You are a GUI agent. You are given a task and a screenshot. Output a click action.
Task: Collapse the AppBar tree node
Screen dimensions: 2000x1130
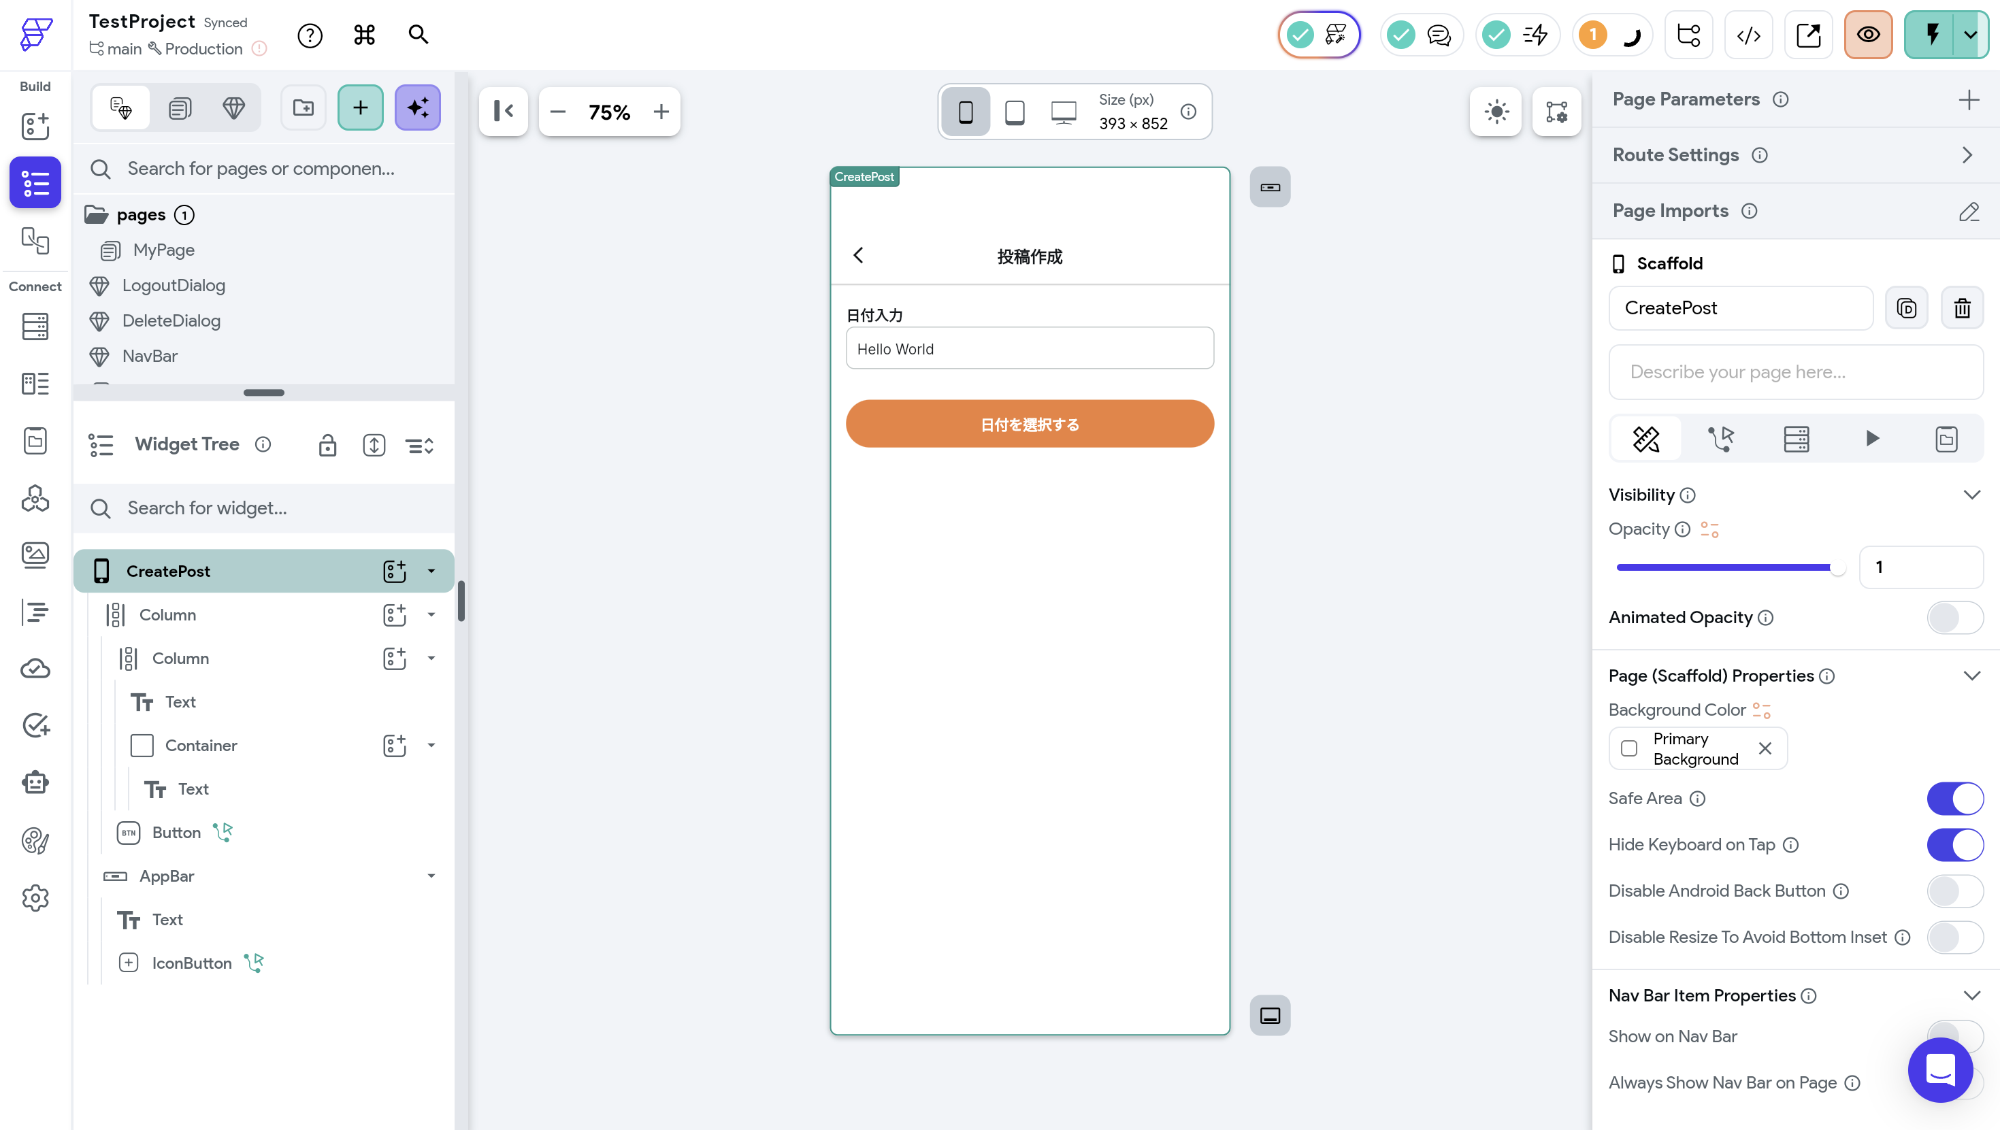[431, 876]
